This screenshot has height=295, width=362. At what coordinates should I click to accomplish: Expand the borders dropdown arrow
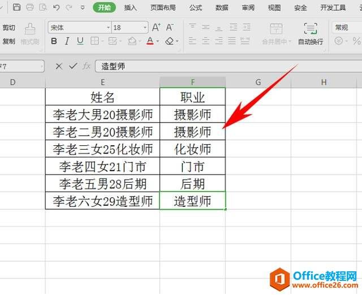pos(102,41)
